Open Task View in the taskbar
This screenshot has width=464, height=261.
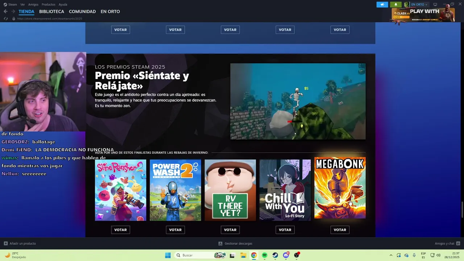(232, 255)
